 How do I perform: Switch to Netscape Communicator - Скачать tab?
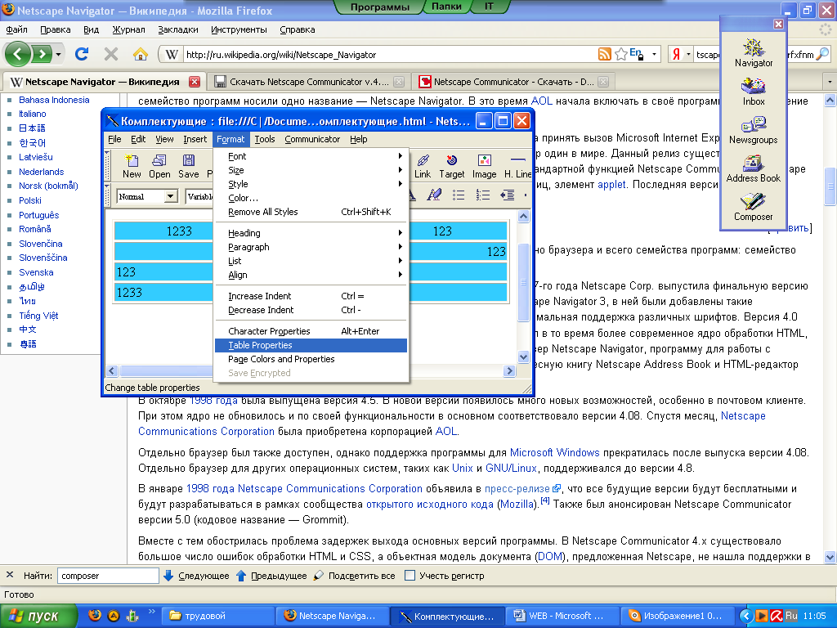512,82
